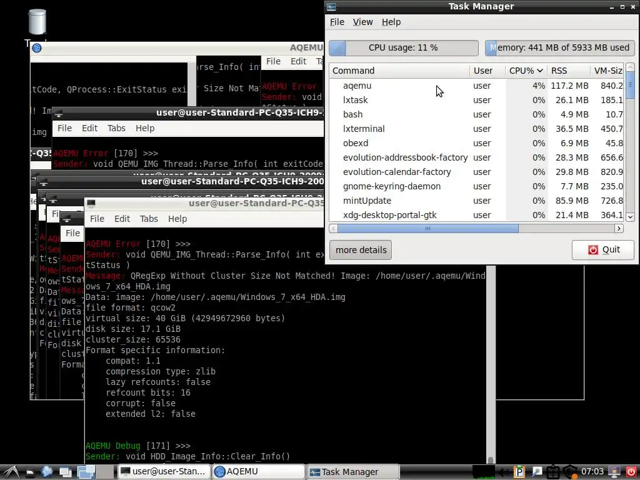Toggle sort order on the CPU% column
The width and height of the screenshot is (640, 480).
tap(526, 71)
